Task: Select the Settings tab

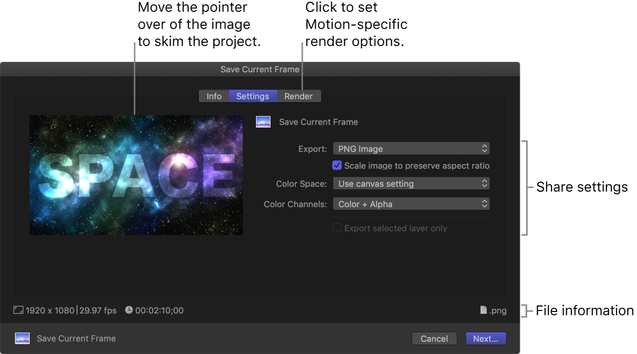Action: [x=253, y=96]
